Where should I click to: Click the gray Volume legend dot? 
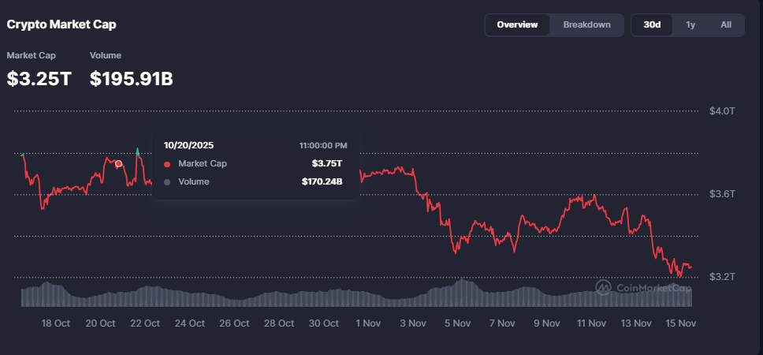[167, 182]
